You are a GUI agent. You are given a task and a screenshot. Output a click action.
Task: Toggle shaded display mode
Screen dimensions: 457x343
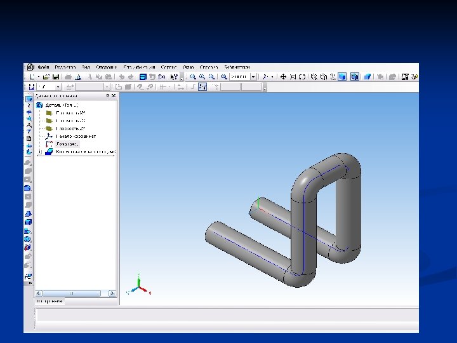(342, 77)
